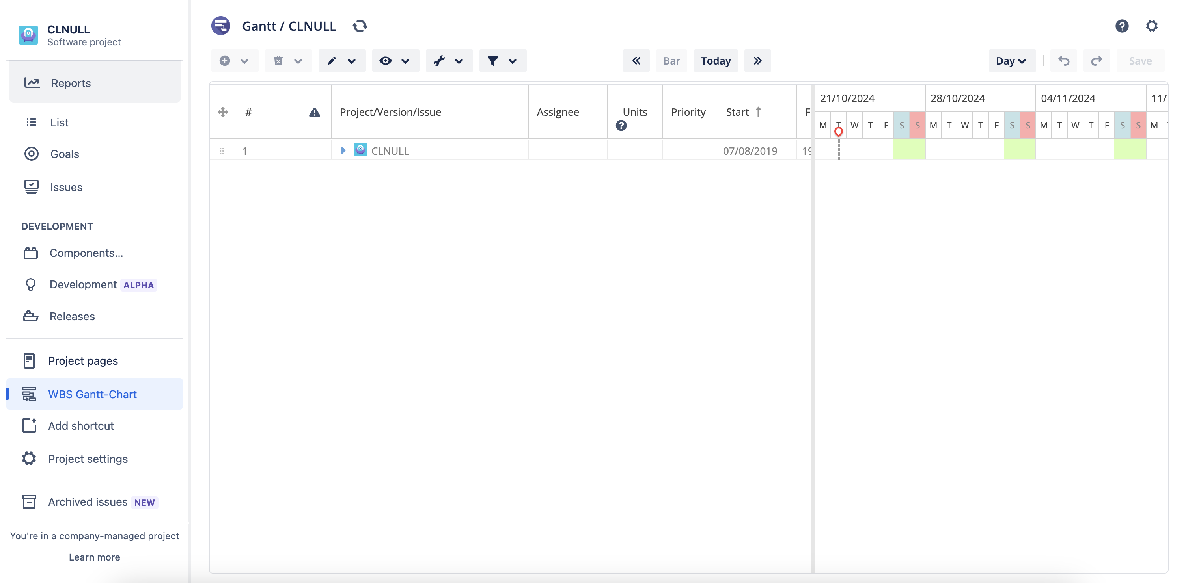The height and width of the screenshot is (583, 1186).
Task: Open help via the question mark icon
Action: [x=1122, y=26]
